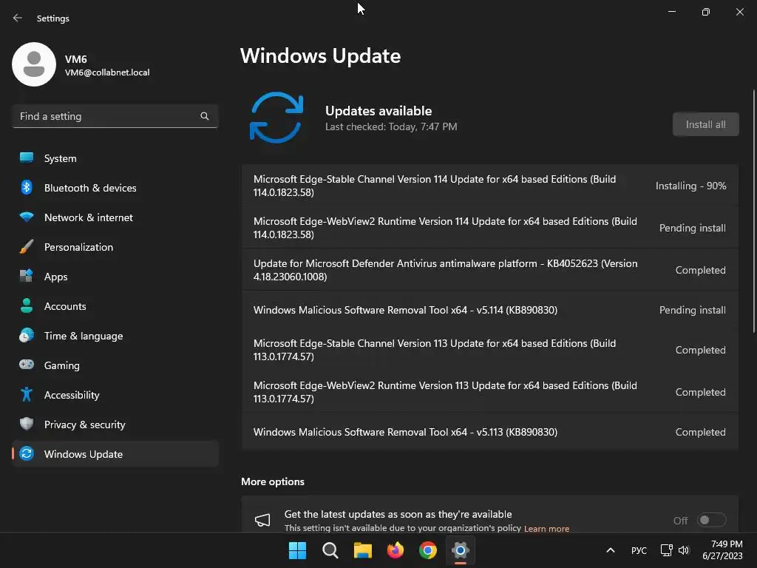Click the Gaming controller icon

point(27,365)
